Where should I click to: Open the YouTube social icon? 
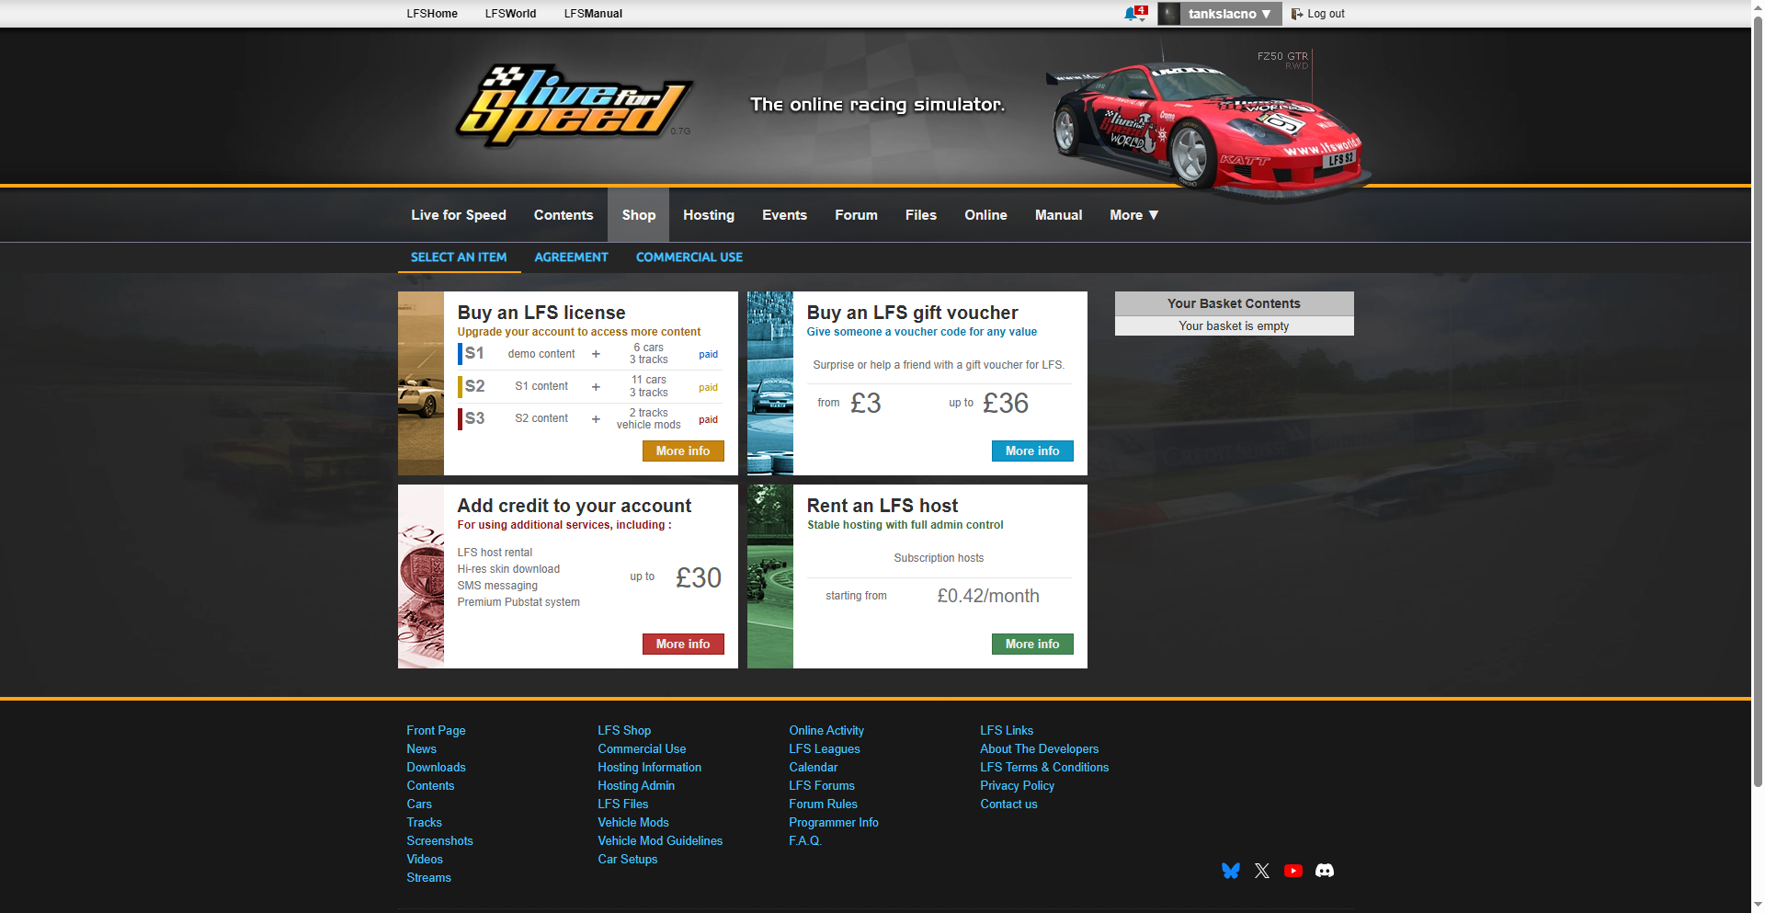click(x=1293, y=871)
